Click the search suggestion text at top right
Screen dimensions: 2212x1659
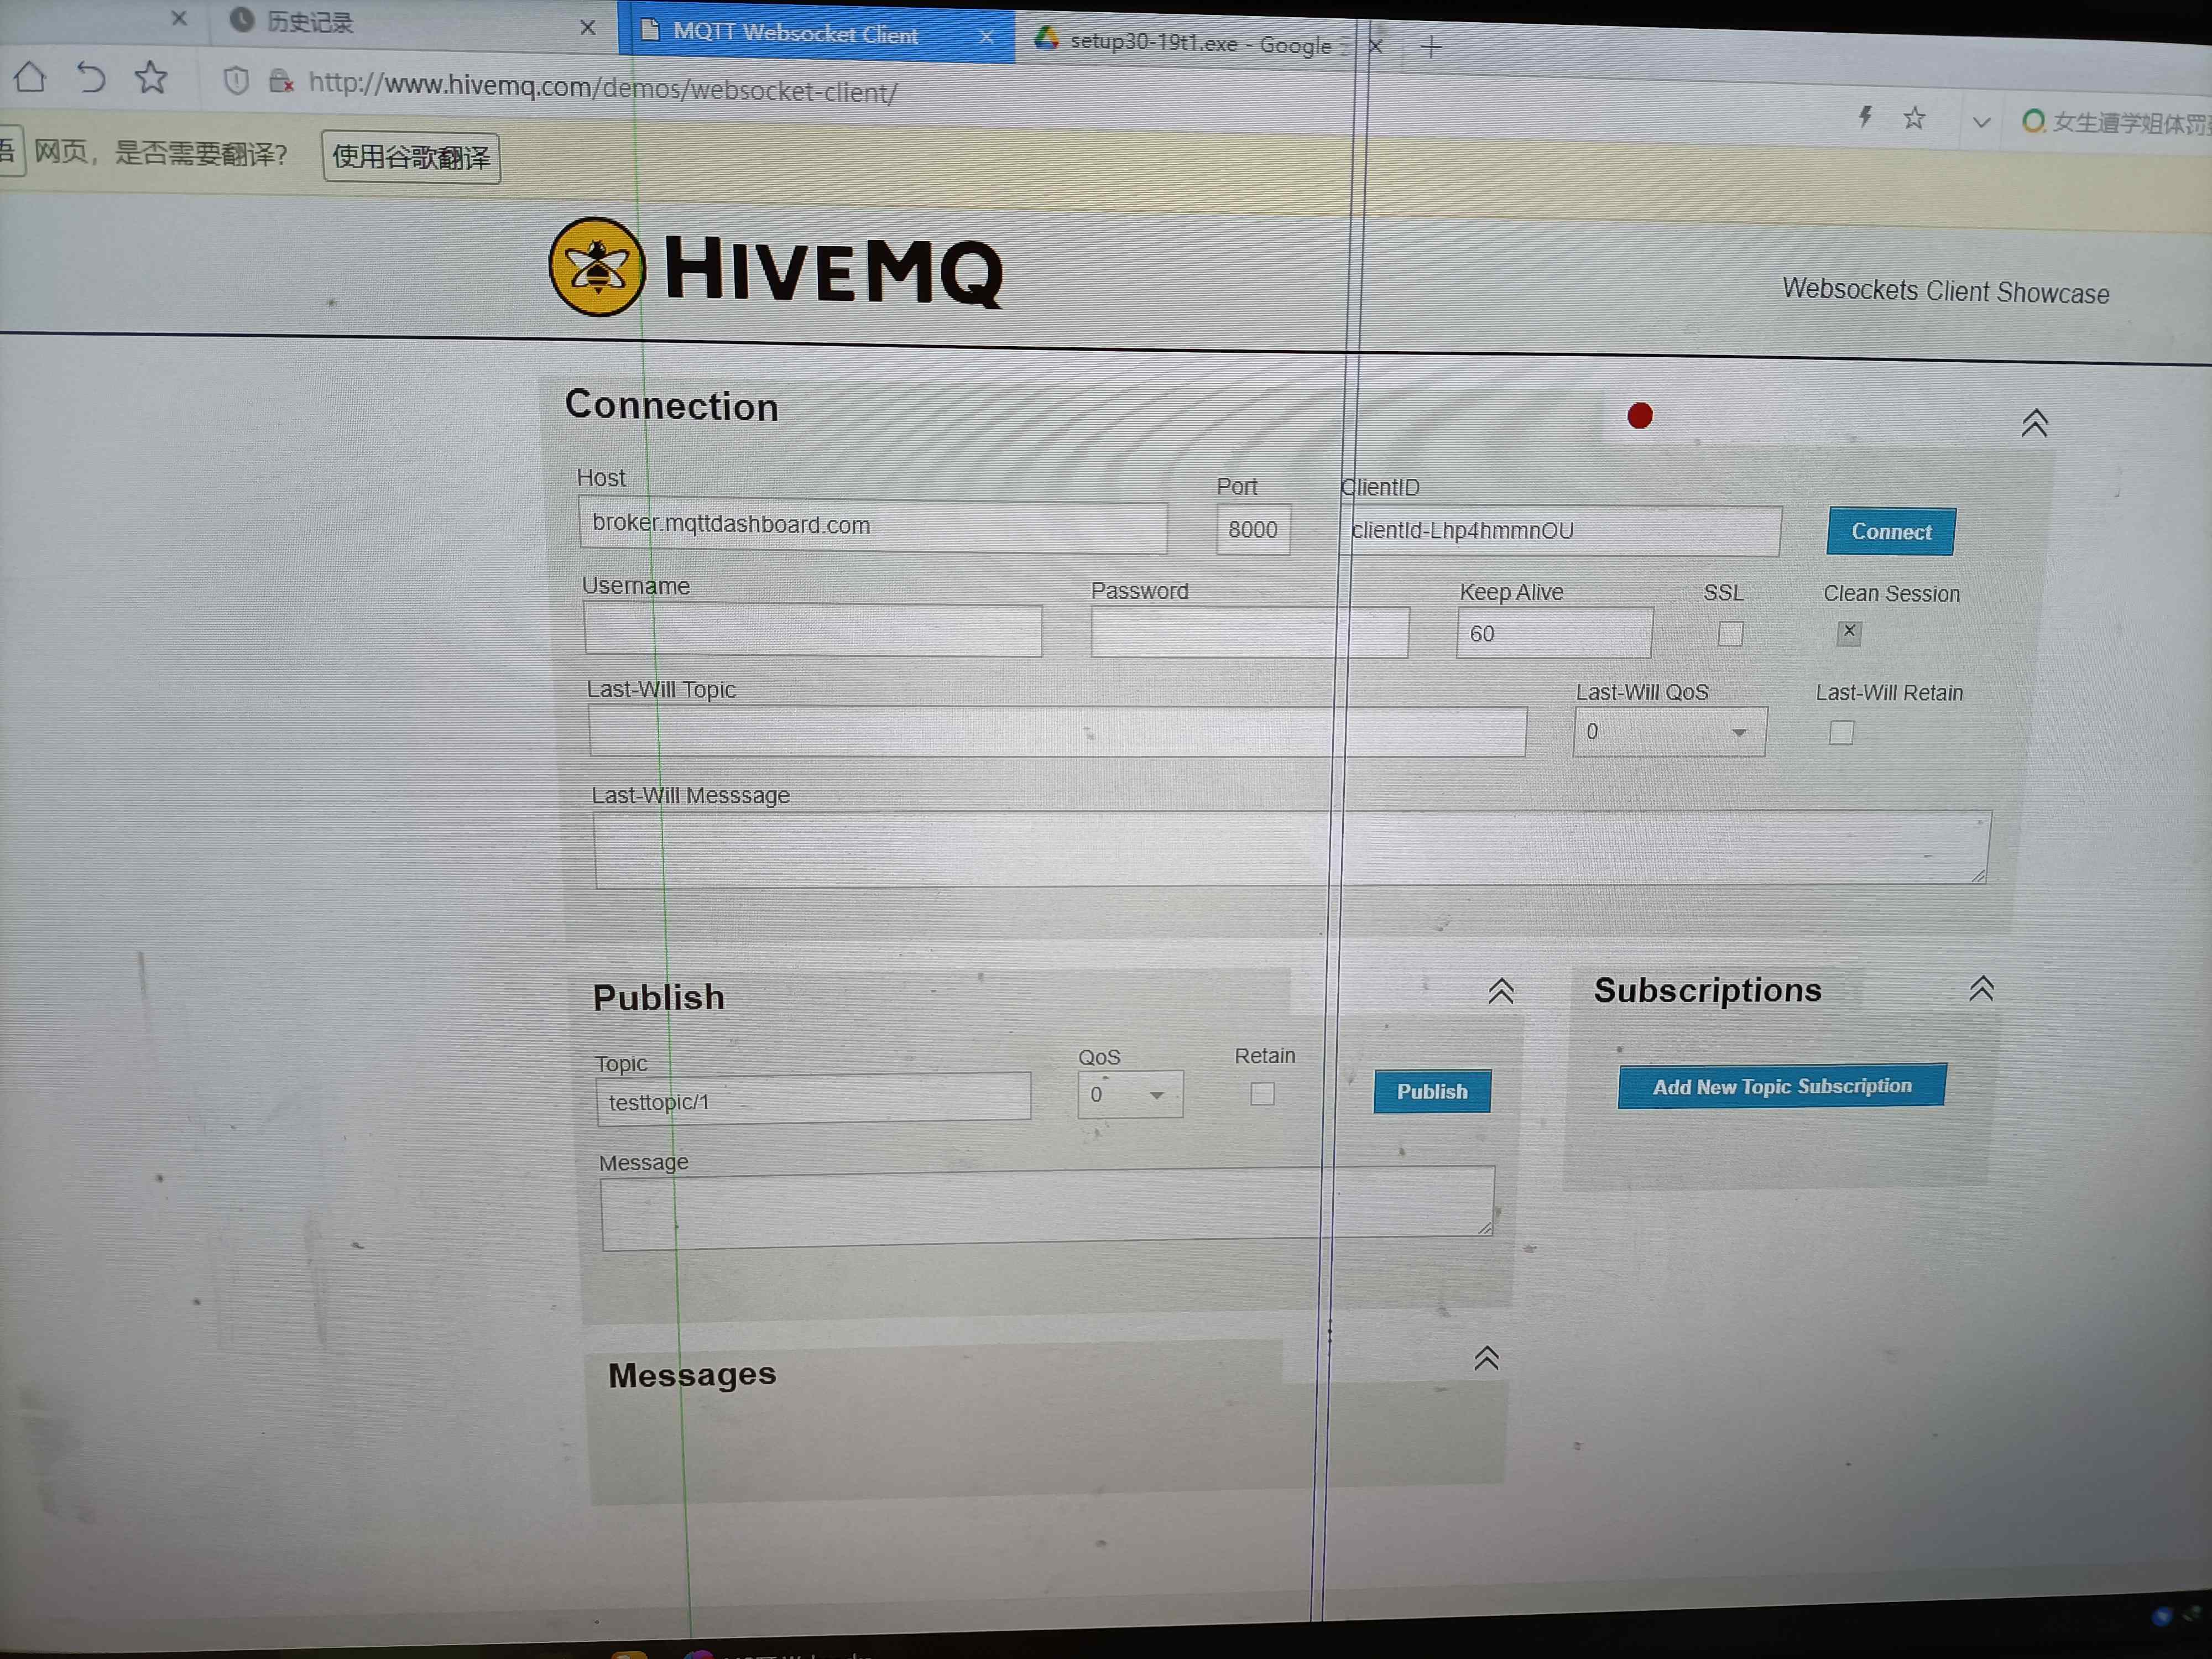(x=2131, y=123)
